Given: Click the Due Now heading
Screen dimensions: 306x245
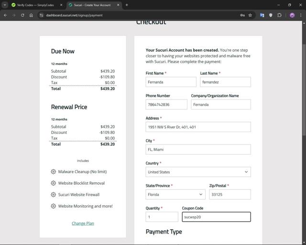Looking at the screenshot, I should coord(63,51).
